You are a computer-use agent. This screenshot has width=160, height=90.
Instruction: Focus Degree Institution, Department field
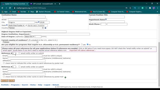(x=60, y=34)
